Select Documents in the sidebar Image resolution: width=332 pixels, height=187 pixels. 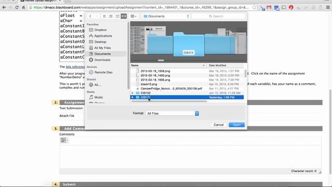[x=102, y=54]
